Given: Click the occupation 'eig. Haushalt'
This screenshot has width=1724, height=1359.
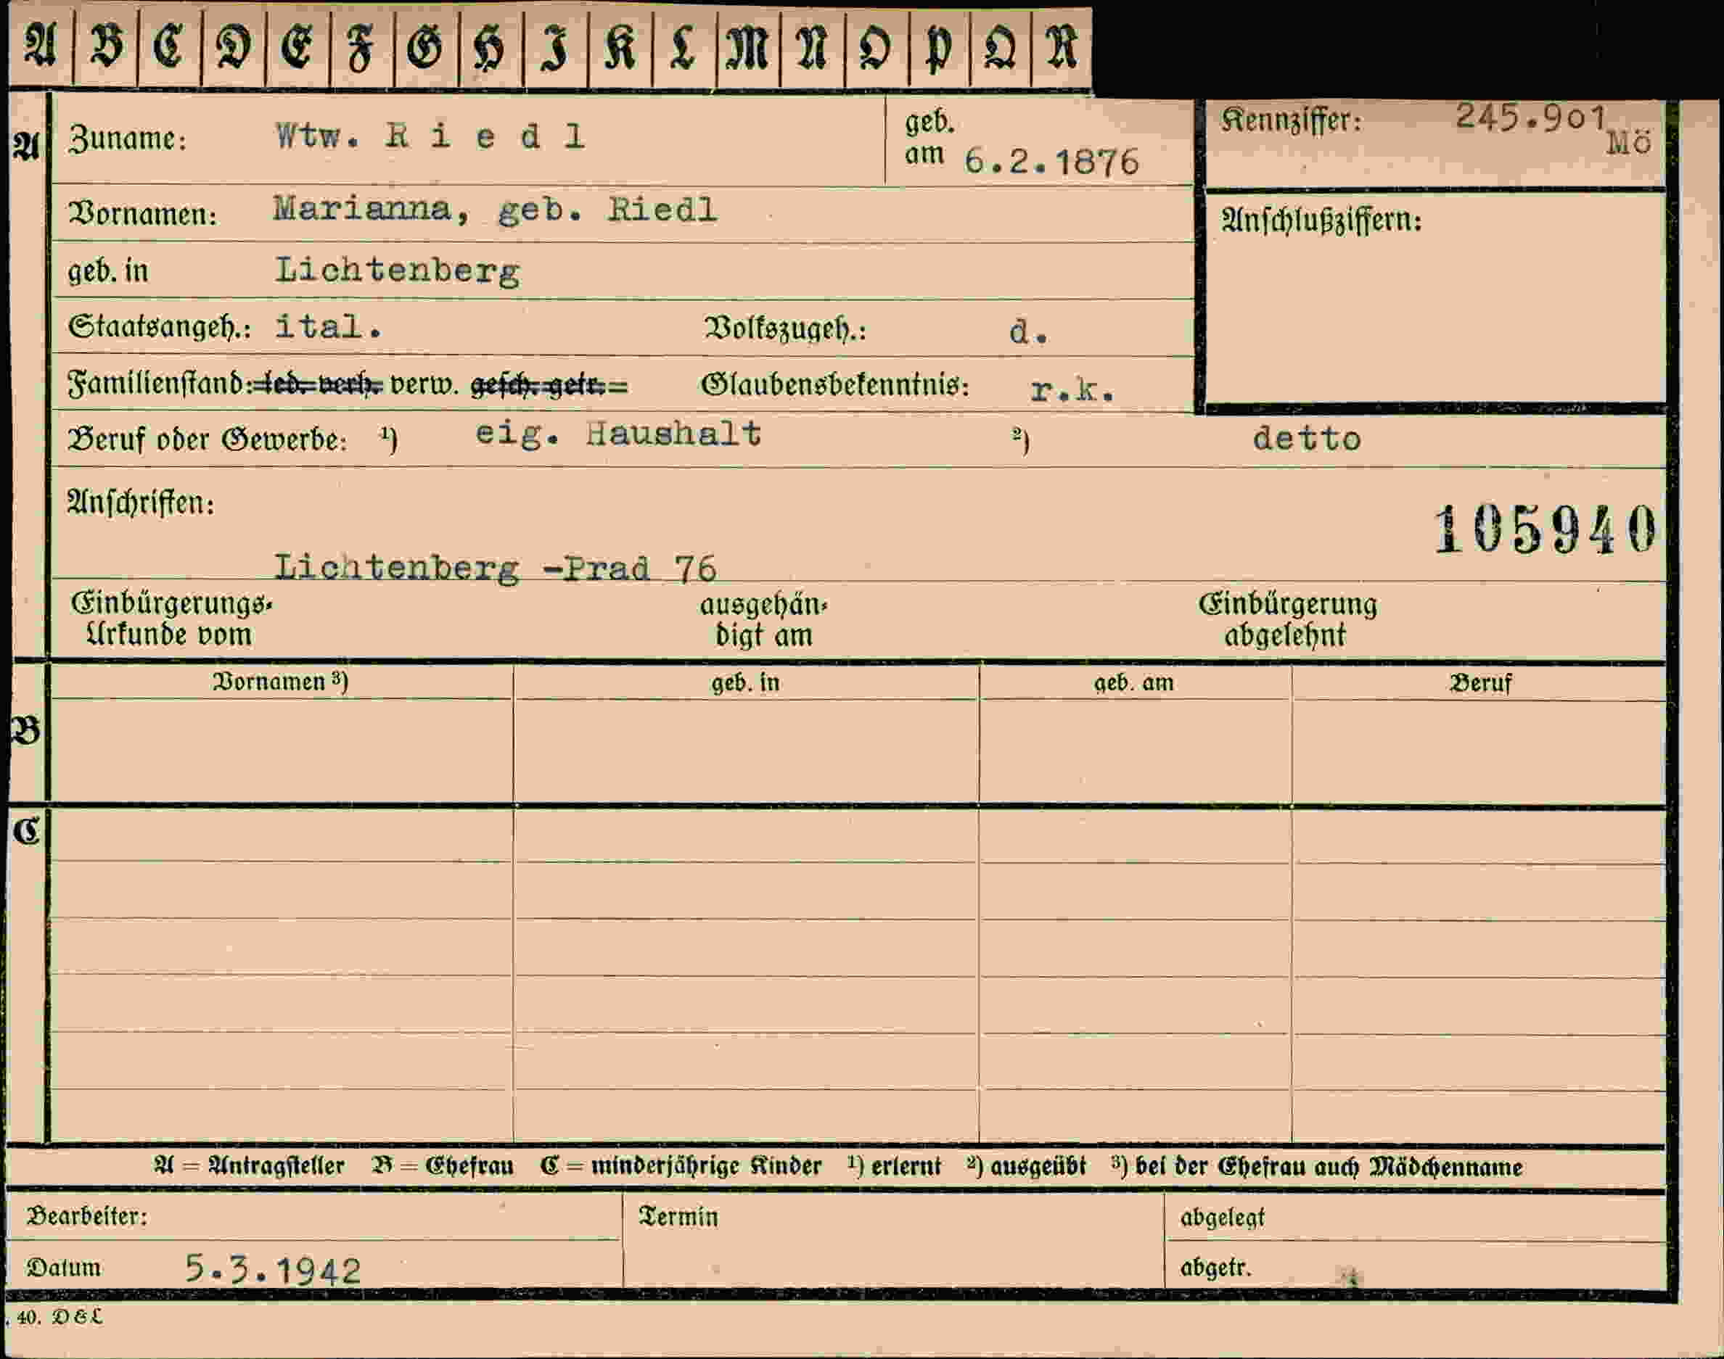Looking at the screenshot, I should tap(618, 434).
